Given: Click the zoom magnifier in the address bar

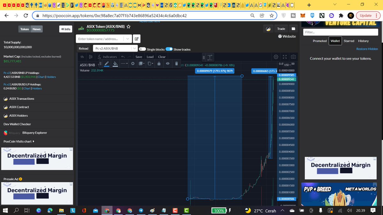Looking at the screenshot, I should click(x=252, y=15).
